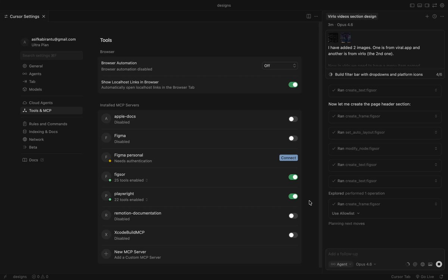Expand figsor 25 tools enabled list

(x=131, y=180)
